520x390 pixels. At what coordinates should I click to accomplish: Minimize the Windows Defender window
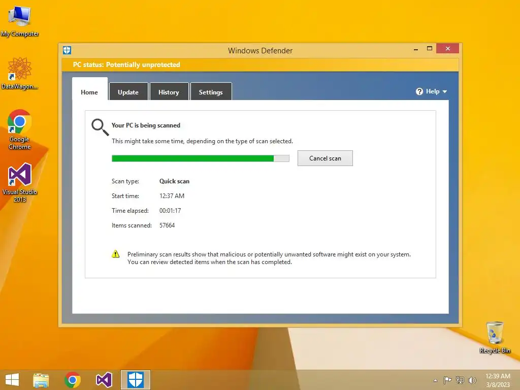416,49
